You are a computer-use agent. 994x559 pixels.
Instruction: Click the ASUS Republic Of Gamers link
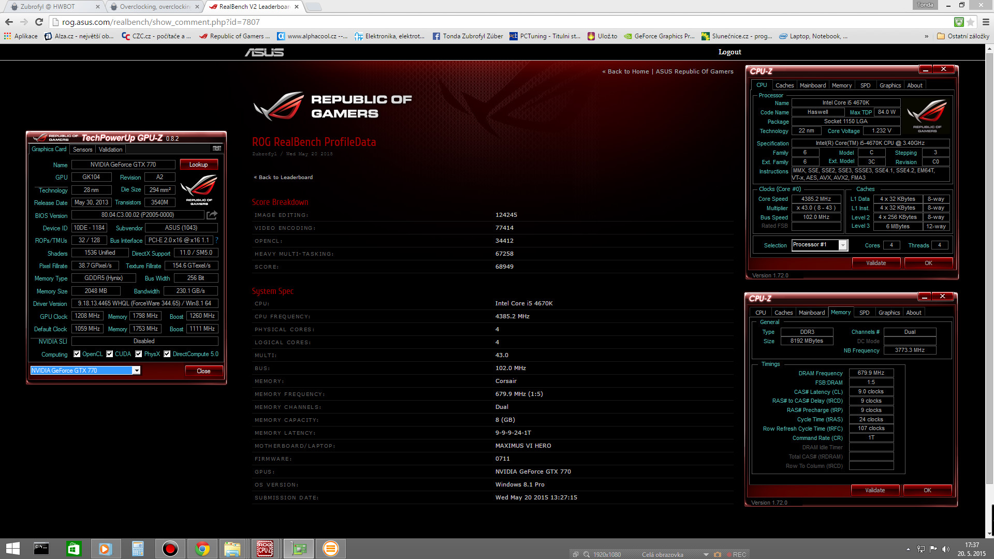coord(694,71)
